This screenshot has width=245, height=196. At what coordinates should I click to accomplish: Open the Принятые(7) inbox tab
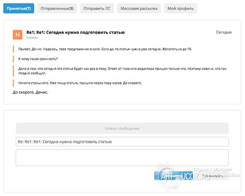(19, 8)
